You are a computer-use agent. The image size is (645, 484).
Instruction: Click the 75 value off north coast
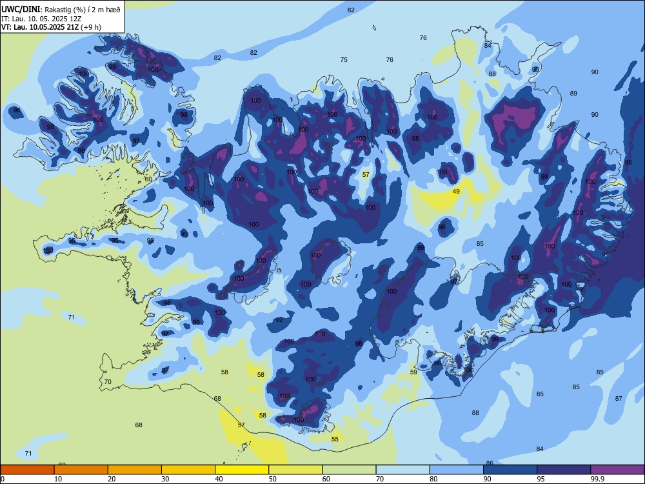(344, 59)
